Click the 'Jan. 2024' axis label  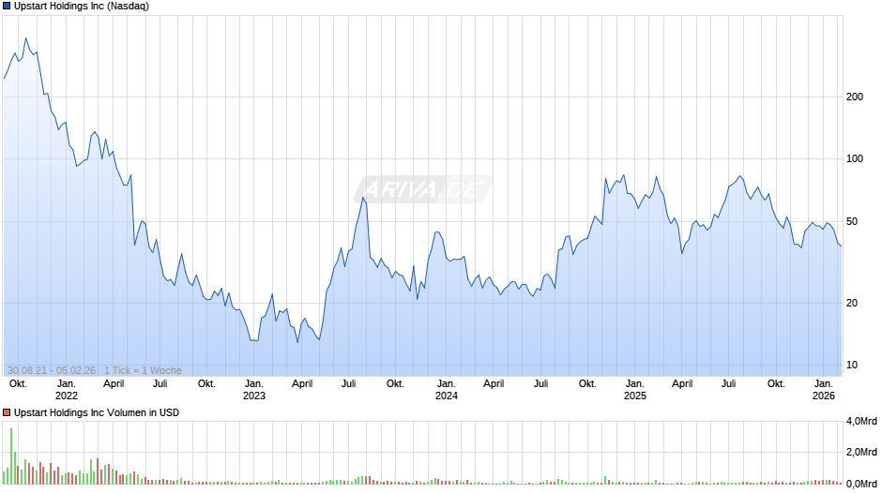tap(446, 390)
